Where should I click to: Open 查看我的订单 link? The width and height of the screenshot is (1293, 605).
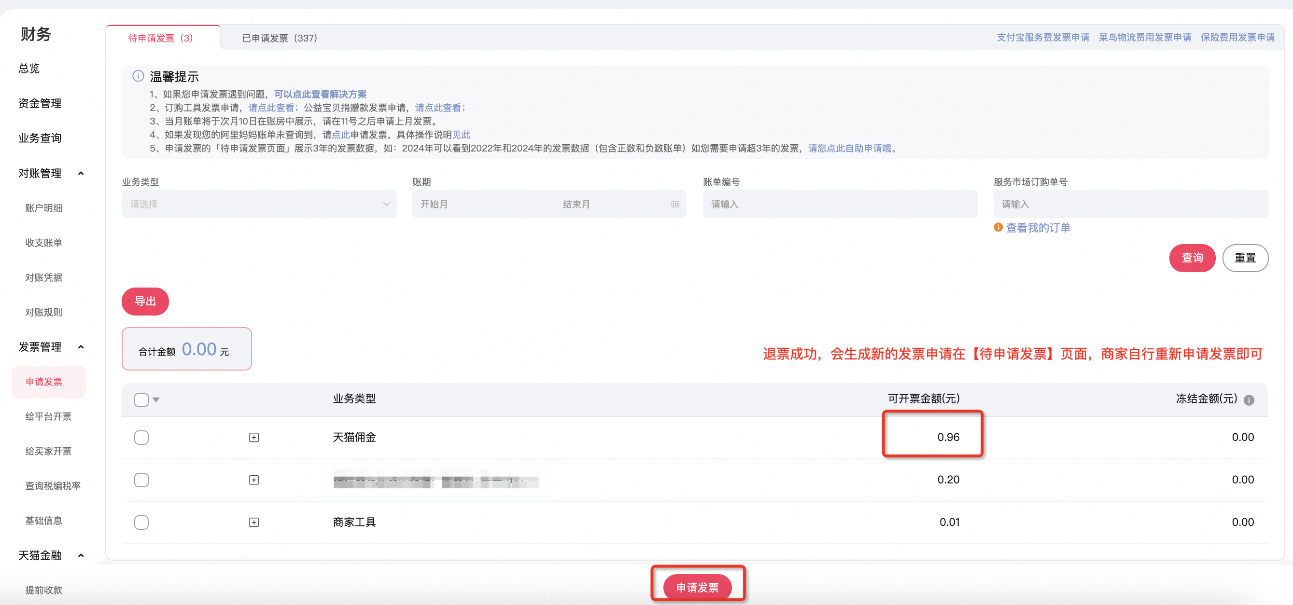point(1038,227)
